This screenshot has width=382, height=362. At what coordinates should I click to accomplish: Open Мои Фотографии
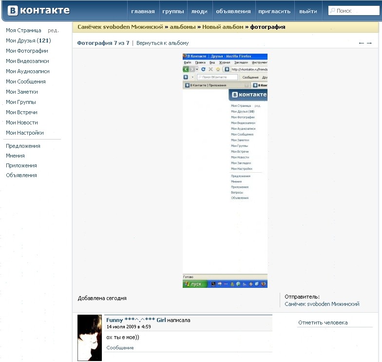27,51
